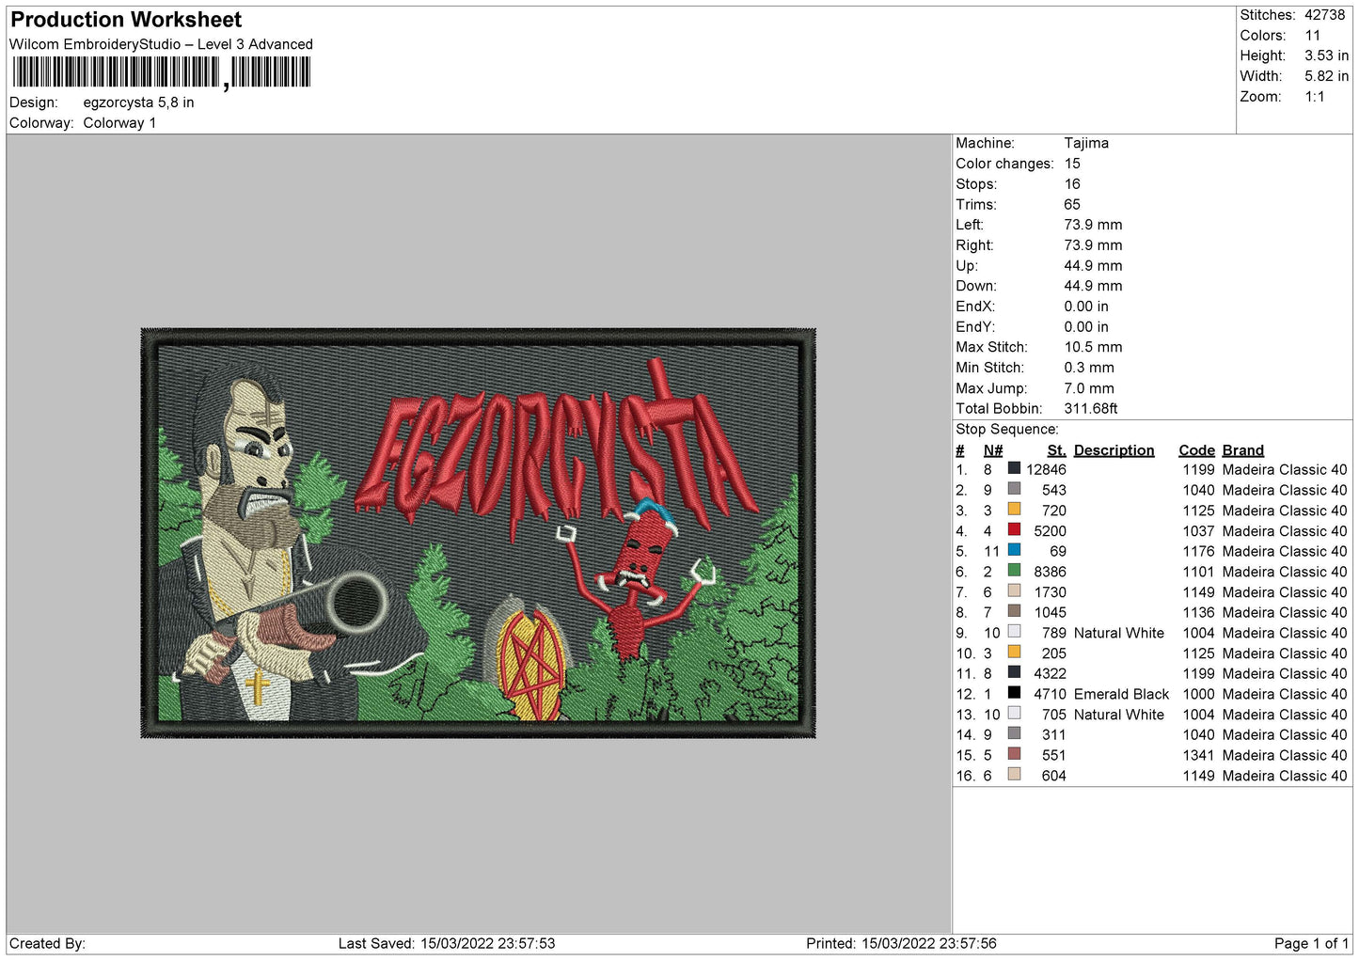Click the 'Brand' column header
This screenshot has height=960, width=1359.
1243,450
